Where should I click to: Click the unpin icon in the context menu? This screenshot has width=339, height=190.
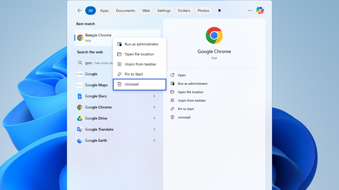[x=119, y=64]
